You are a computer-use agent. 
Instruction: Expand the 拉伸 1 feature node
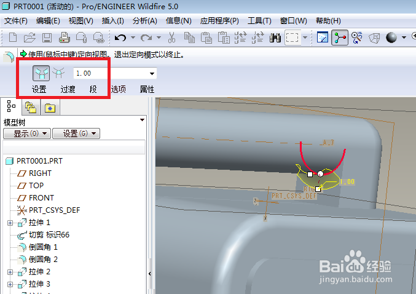(10, 223)
